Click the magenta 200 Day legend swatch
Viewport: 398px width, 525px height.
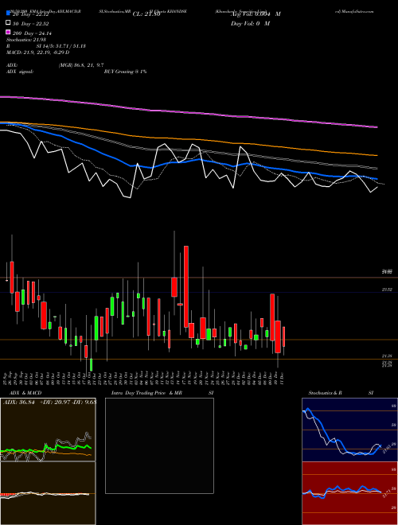(x=9, y=33)
